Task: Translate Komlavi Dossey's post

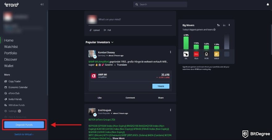Action: tap(122, 65)
